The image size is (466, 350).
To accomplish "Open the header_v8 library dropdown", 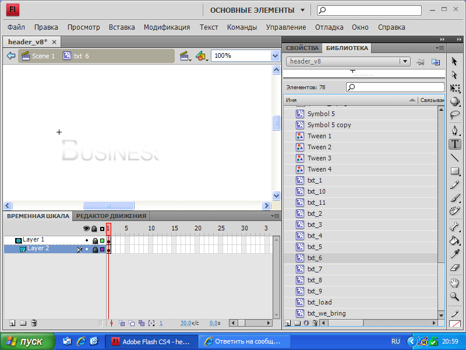I will (405, 62).
